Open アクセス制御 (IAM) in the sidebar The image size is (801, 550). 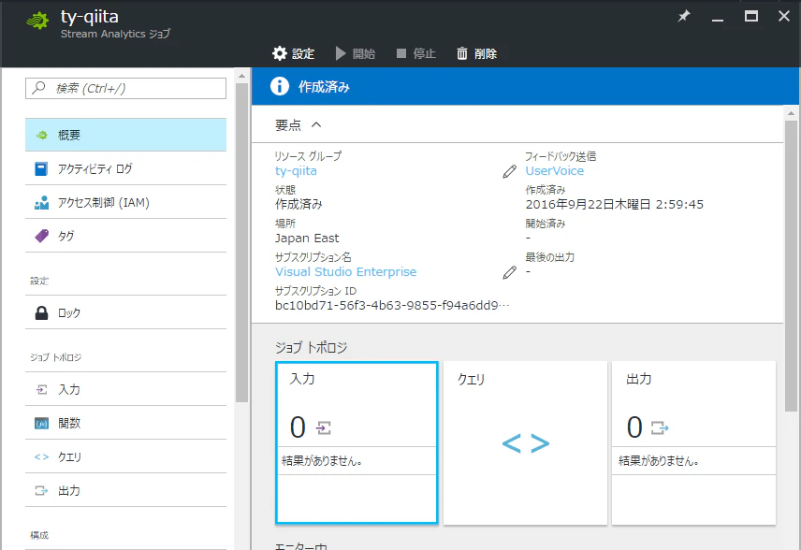click(x=125, y=202)
